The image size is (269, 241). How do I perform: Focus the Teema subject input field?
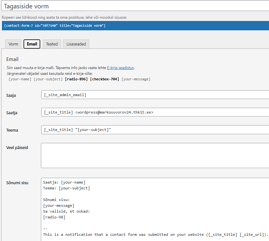click(155, 130)
